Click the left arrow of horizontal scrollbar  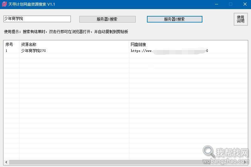point(6,162)
